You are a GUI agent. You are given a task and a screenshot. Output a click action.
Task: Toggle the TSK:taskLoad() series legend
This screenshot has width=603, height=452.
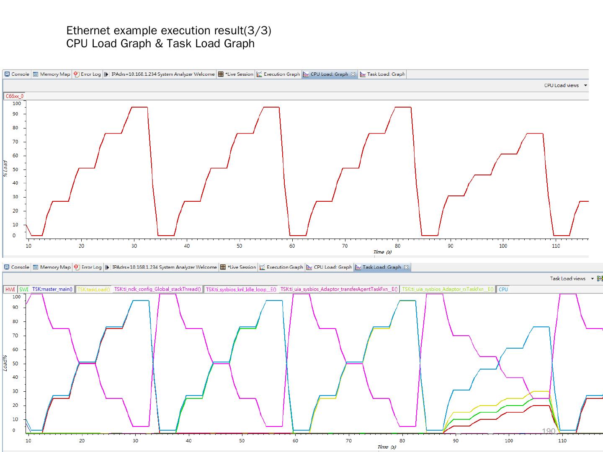(x=93, y=289)
